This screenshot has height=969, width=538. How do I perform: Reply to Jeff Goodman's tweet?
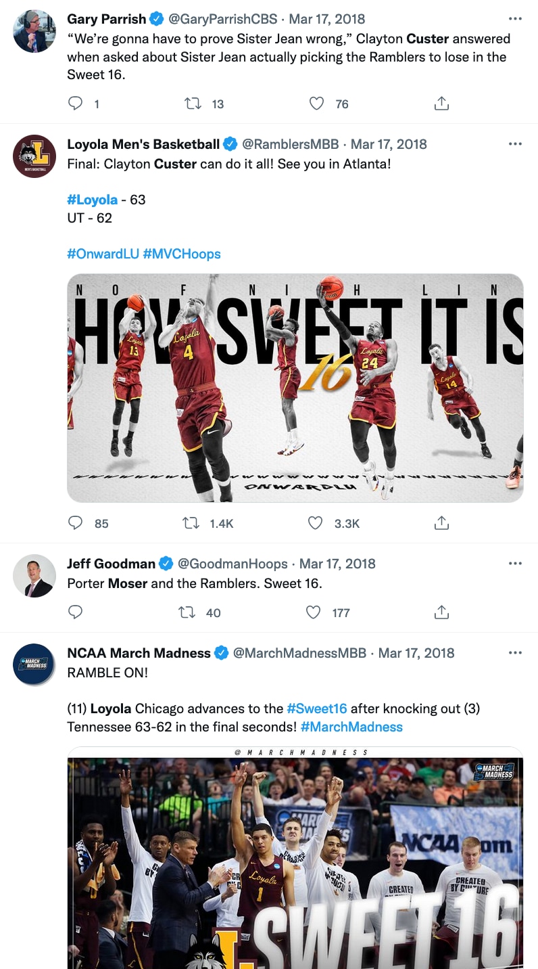pos(76,612)
